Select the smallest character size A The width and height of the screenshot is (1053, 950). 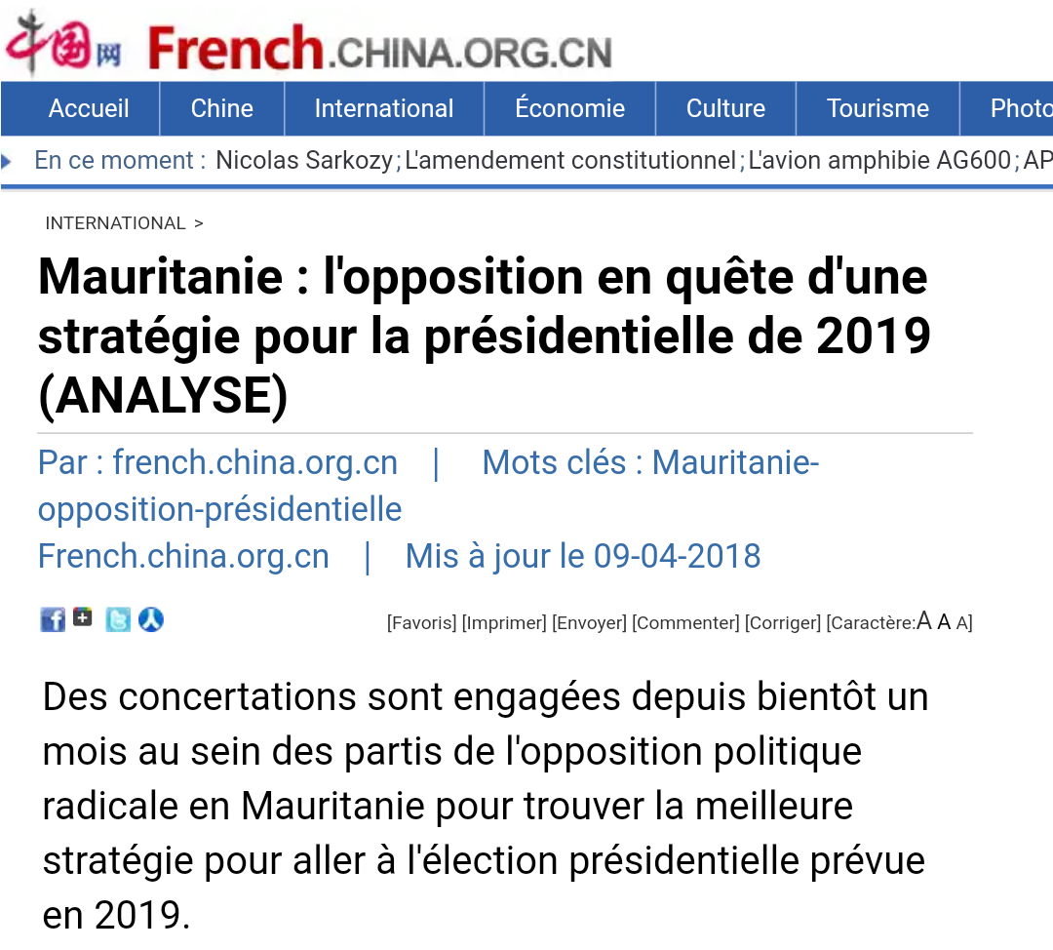pyautogui.click(x=961, y=623)
